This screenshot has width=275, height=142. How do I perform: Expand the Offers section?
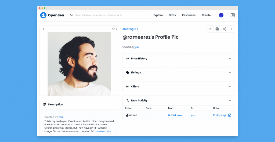coord(179,87)
